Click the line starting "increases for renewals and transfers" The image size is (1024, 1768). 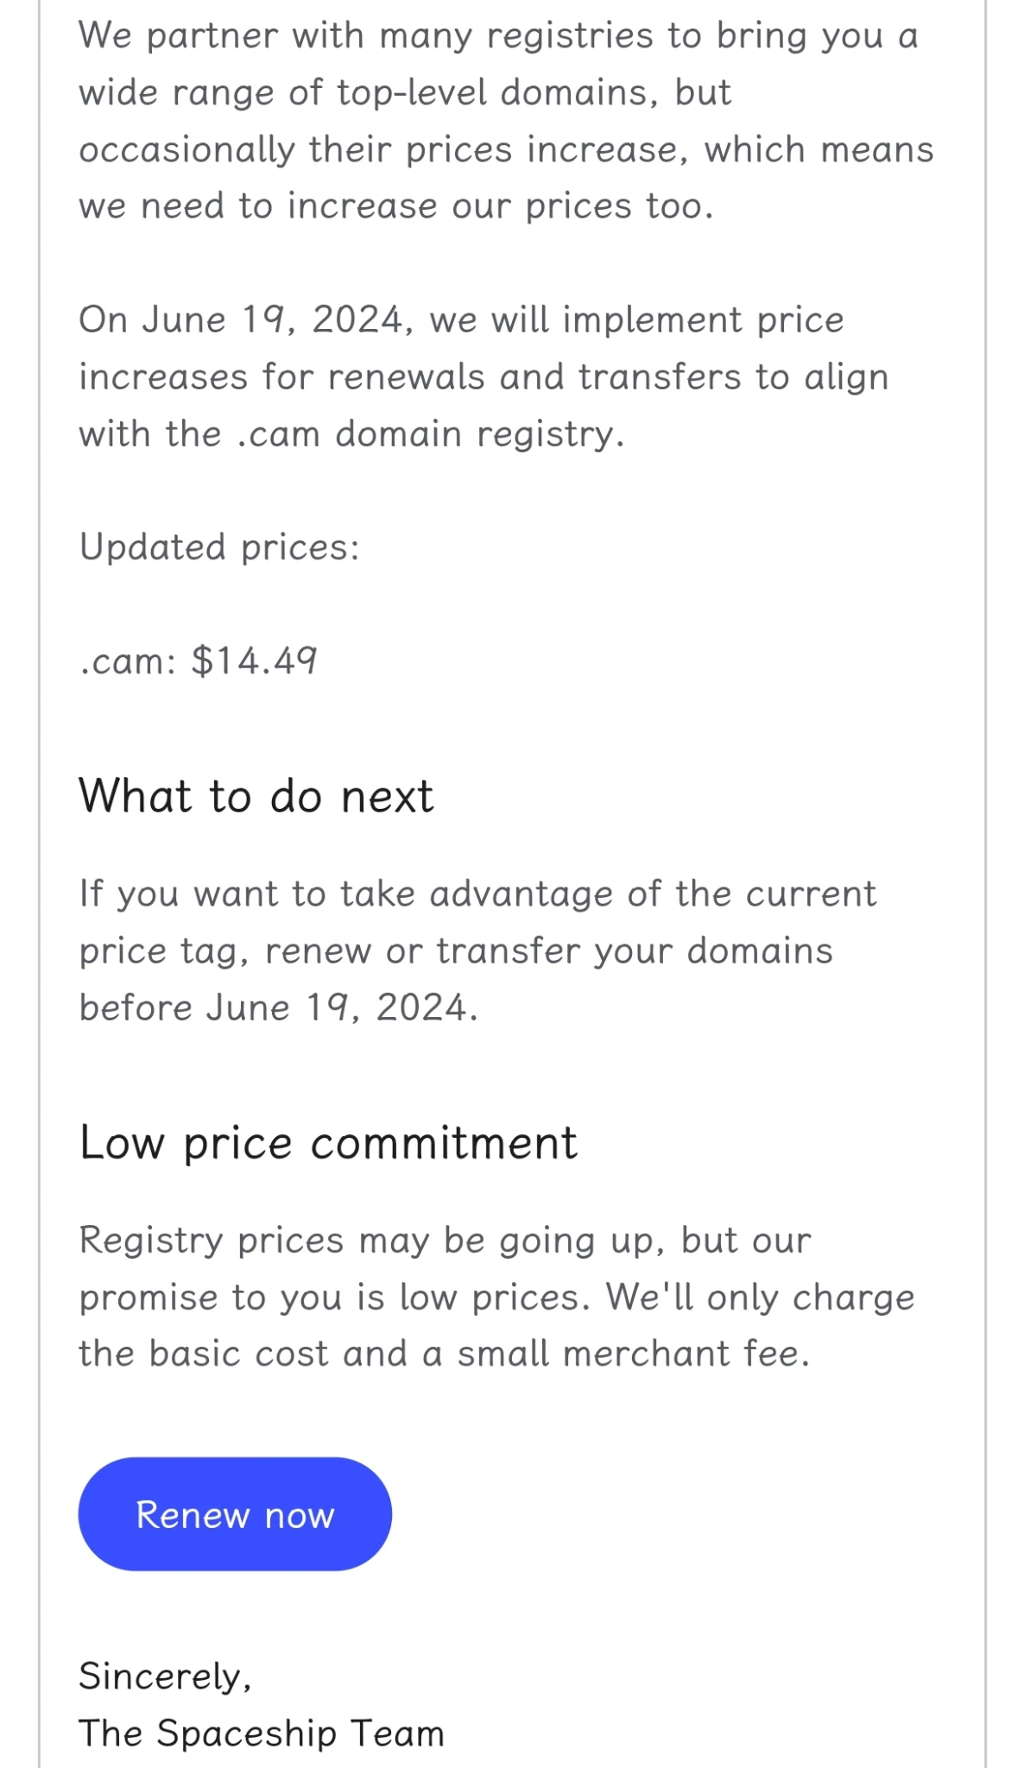484,377
